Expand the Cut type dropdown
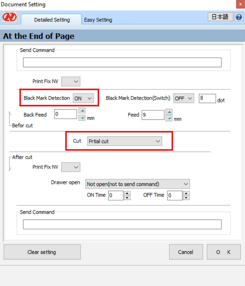 tap(124, 141)
